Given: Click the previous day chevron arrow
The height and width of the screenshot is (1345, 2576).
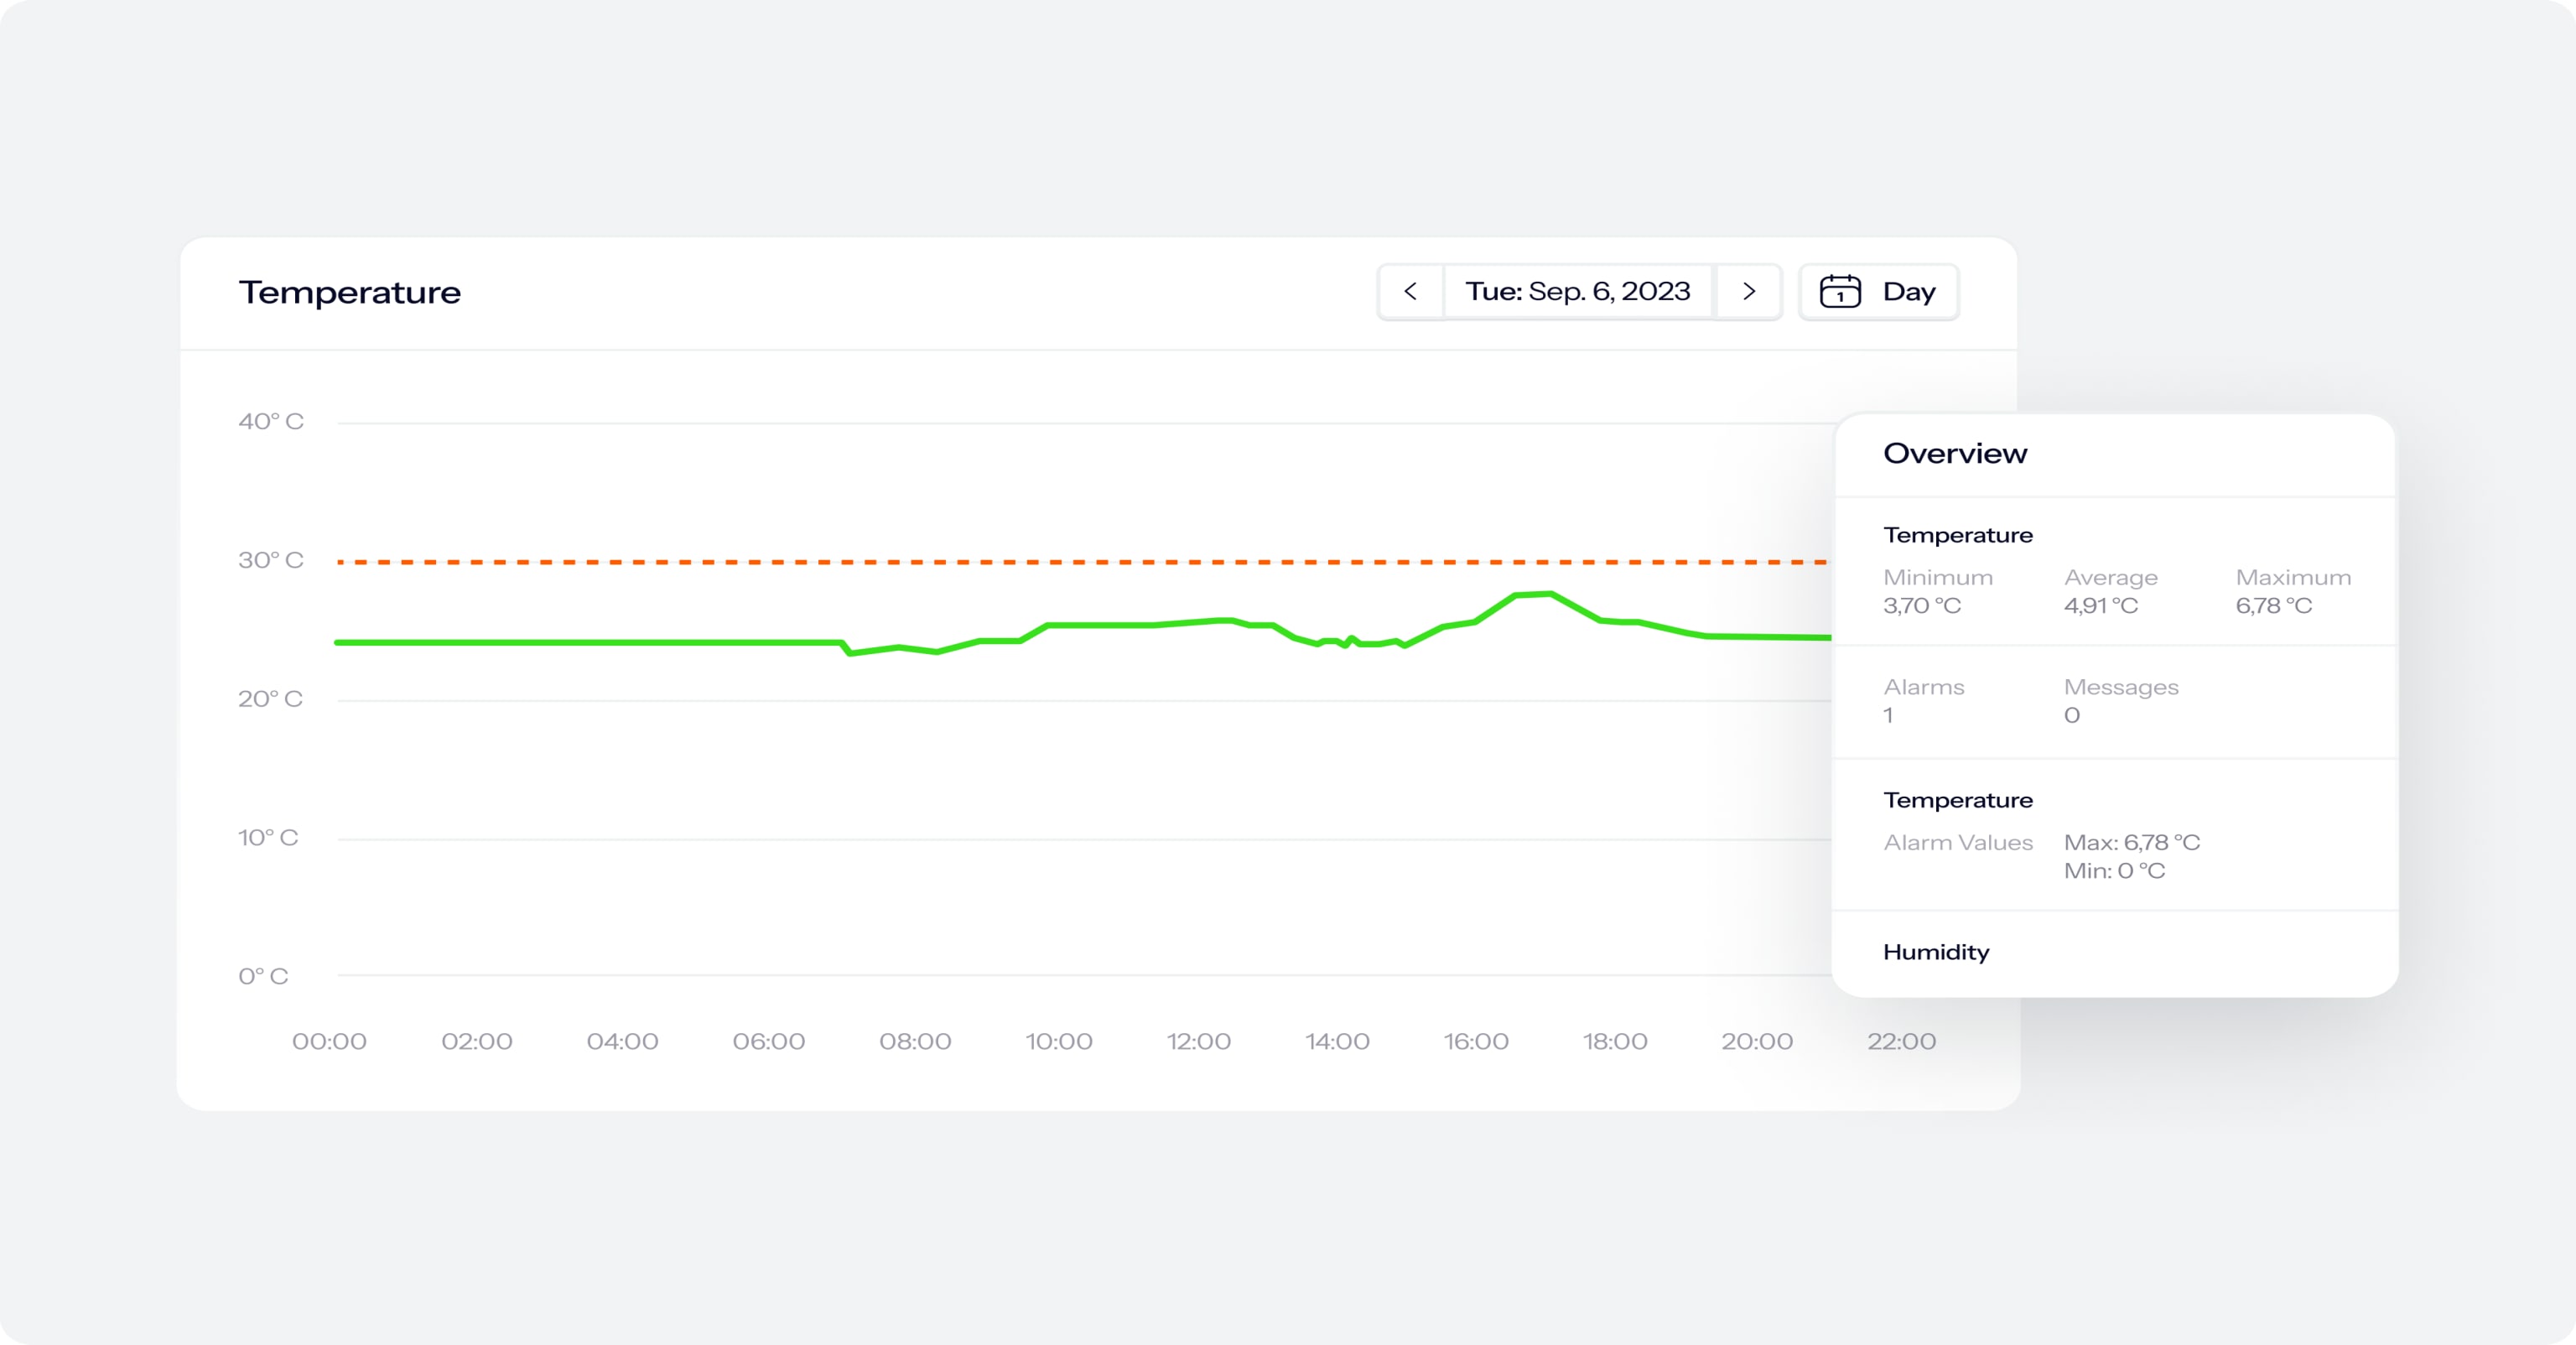Looking at the screenshot, I should coord(1410,291).
